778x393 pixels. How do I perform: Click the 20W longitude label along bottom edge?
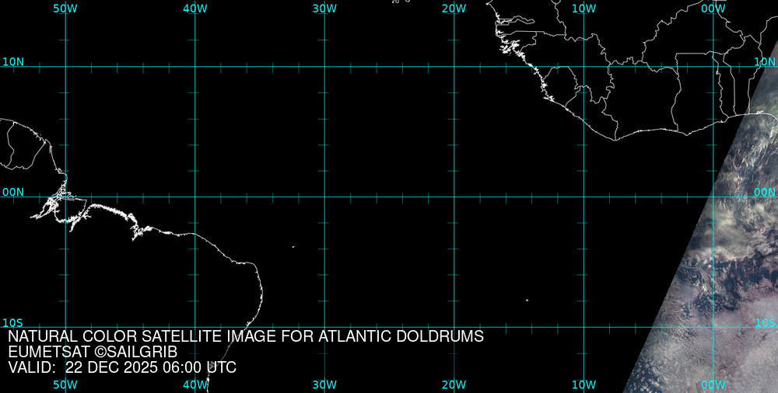click(x=454, y=384)
